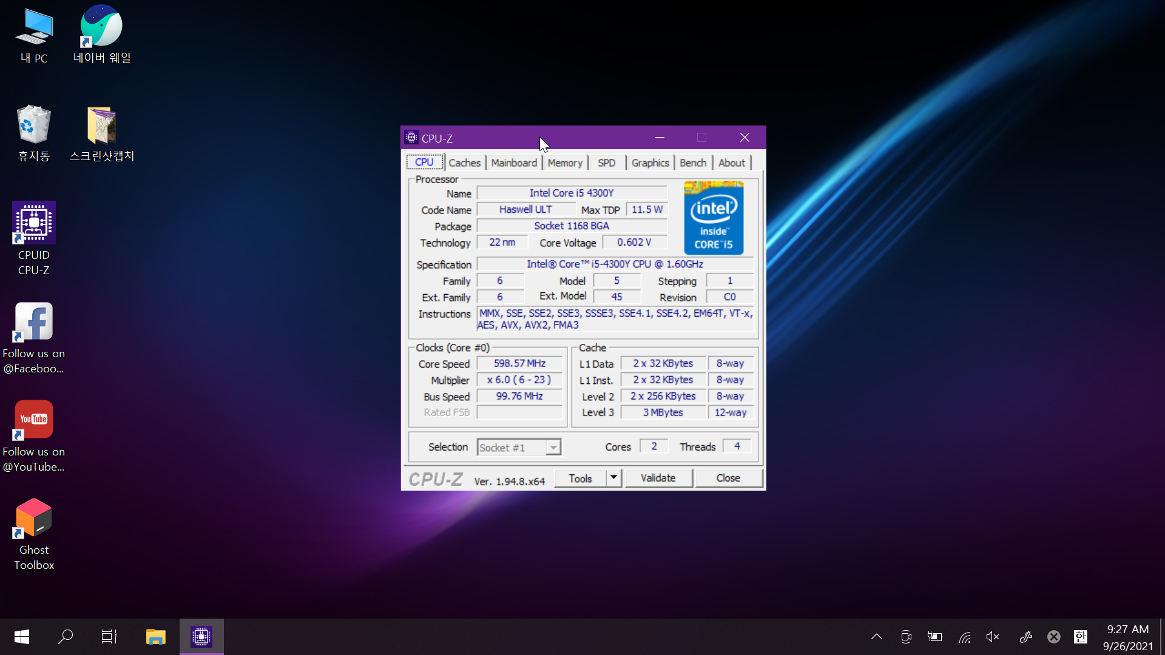Click the Revision value C0
This screenshot has height=655, width=1165.
(730, 297)
